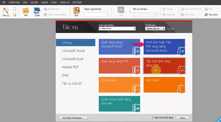
Task: Click Mở tài liệu FineReader button
Action: coord(73,118)
